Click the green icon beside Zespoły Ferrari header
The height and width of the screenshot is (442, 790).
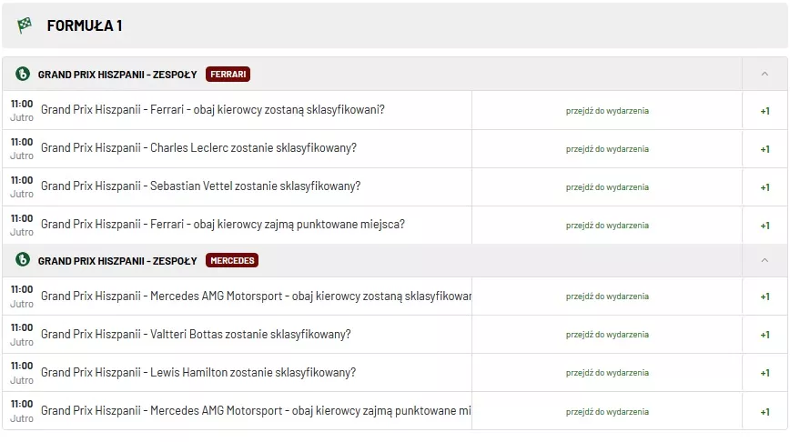coord(23,74)
